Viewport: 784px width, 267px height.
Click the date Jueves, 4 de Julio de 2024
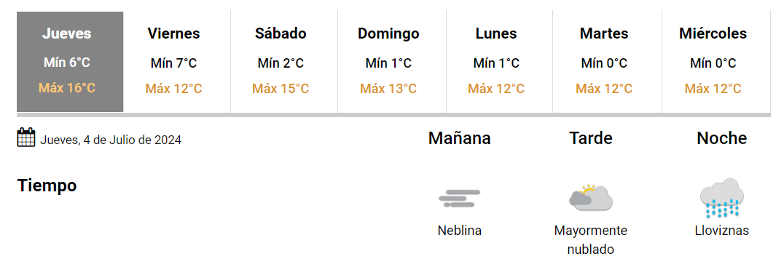point(111,140)
